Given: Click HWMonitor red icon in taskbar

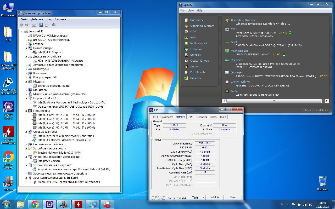Looking at the screenshot, I should coord(78,204).
